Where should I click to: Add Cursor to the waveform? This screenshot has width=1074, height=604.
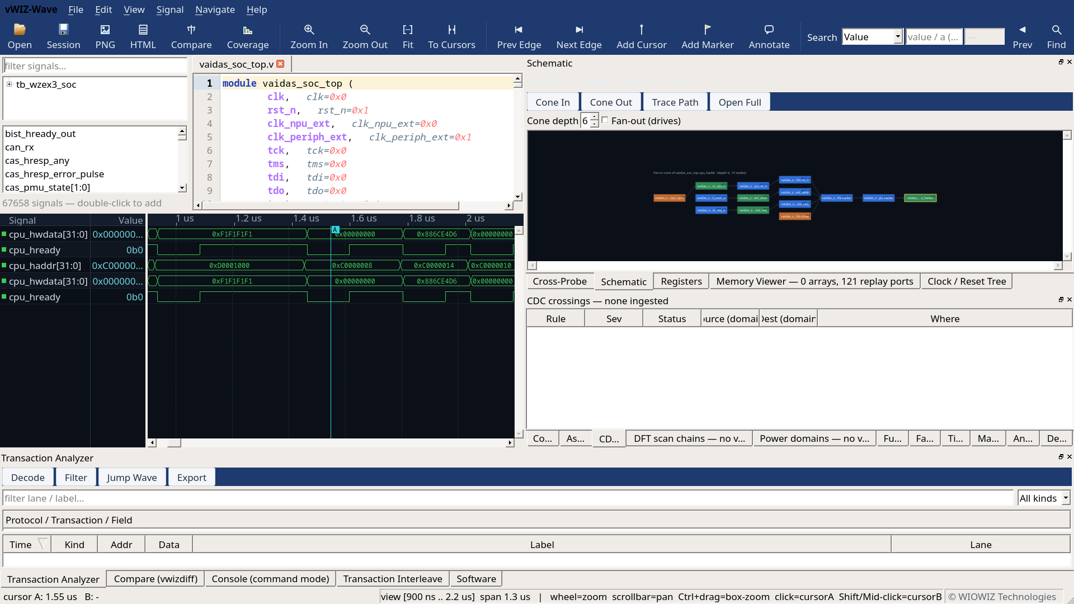tap(642, 36)
